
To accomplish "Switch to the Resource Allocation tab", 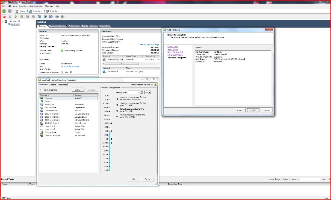I will 57,26.
